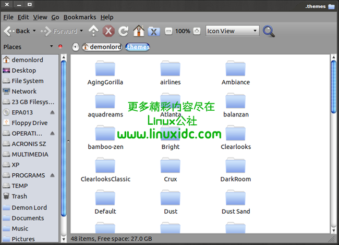Click .themes path bar button

[x=138, y=47]
